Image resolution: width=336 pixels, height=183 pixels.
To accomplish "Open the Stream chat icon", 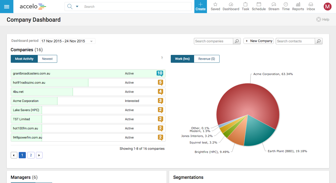I will pyautogui.click(x=274, y=4).
